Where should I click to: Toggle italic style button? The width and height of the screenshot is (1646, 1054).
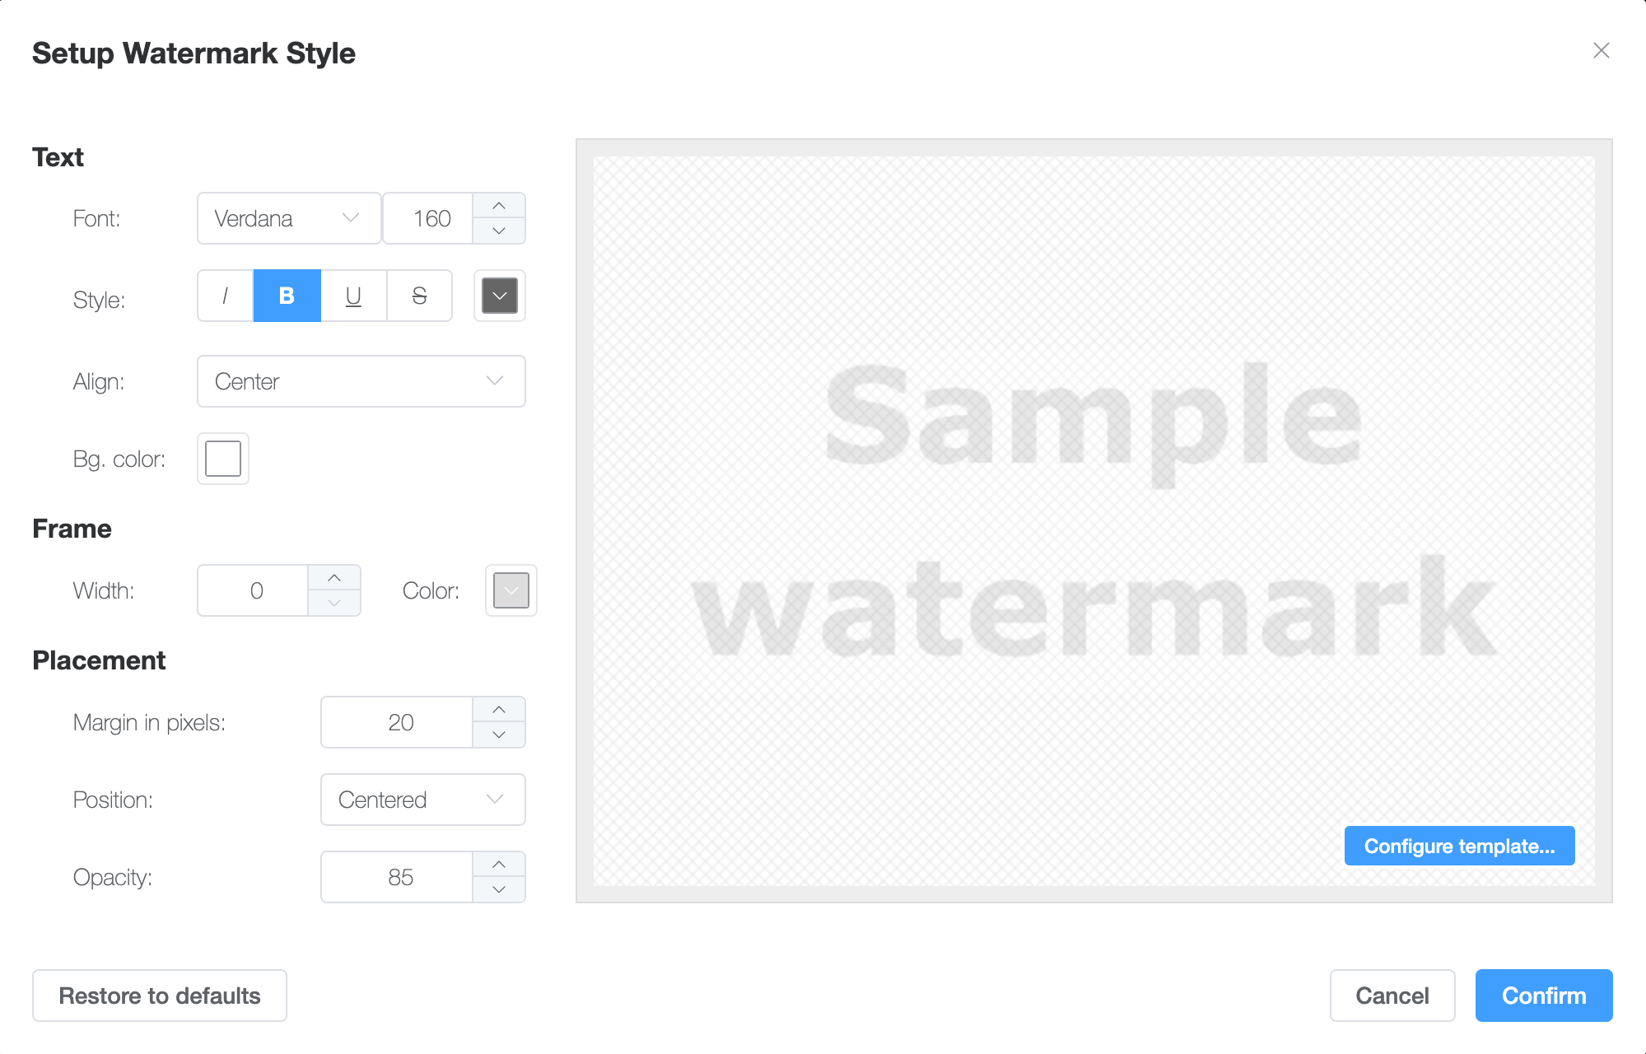pyautogui.click(x=222, y=296)
